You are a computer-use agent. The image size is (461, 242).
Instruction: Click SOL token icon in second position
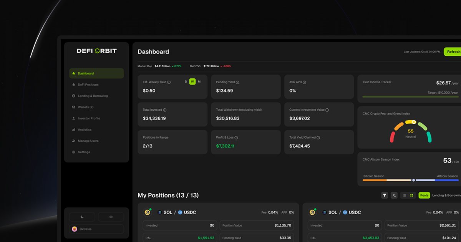pyautogui.click(x=325, y=212)
